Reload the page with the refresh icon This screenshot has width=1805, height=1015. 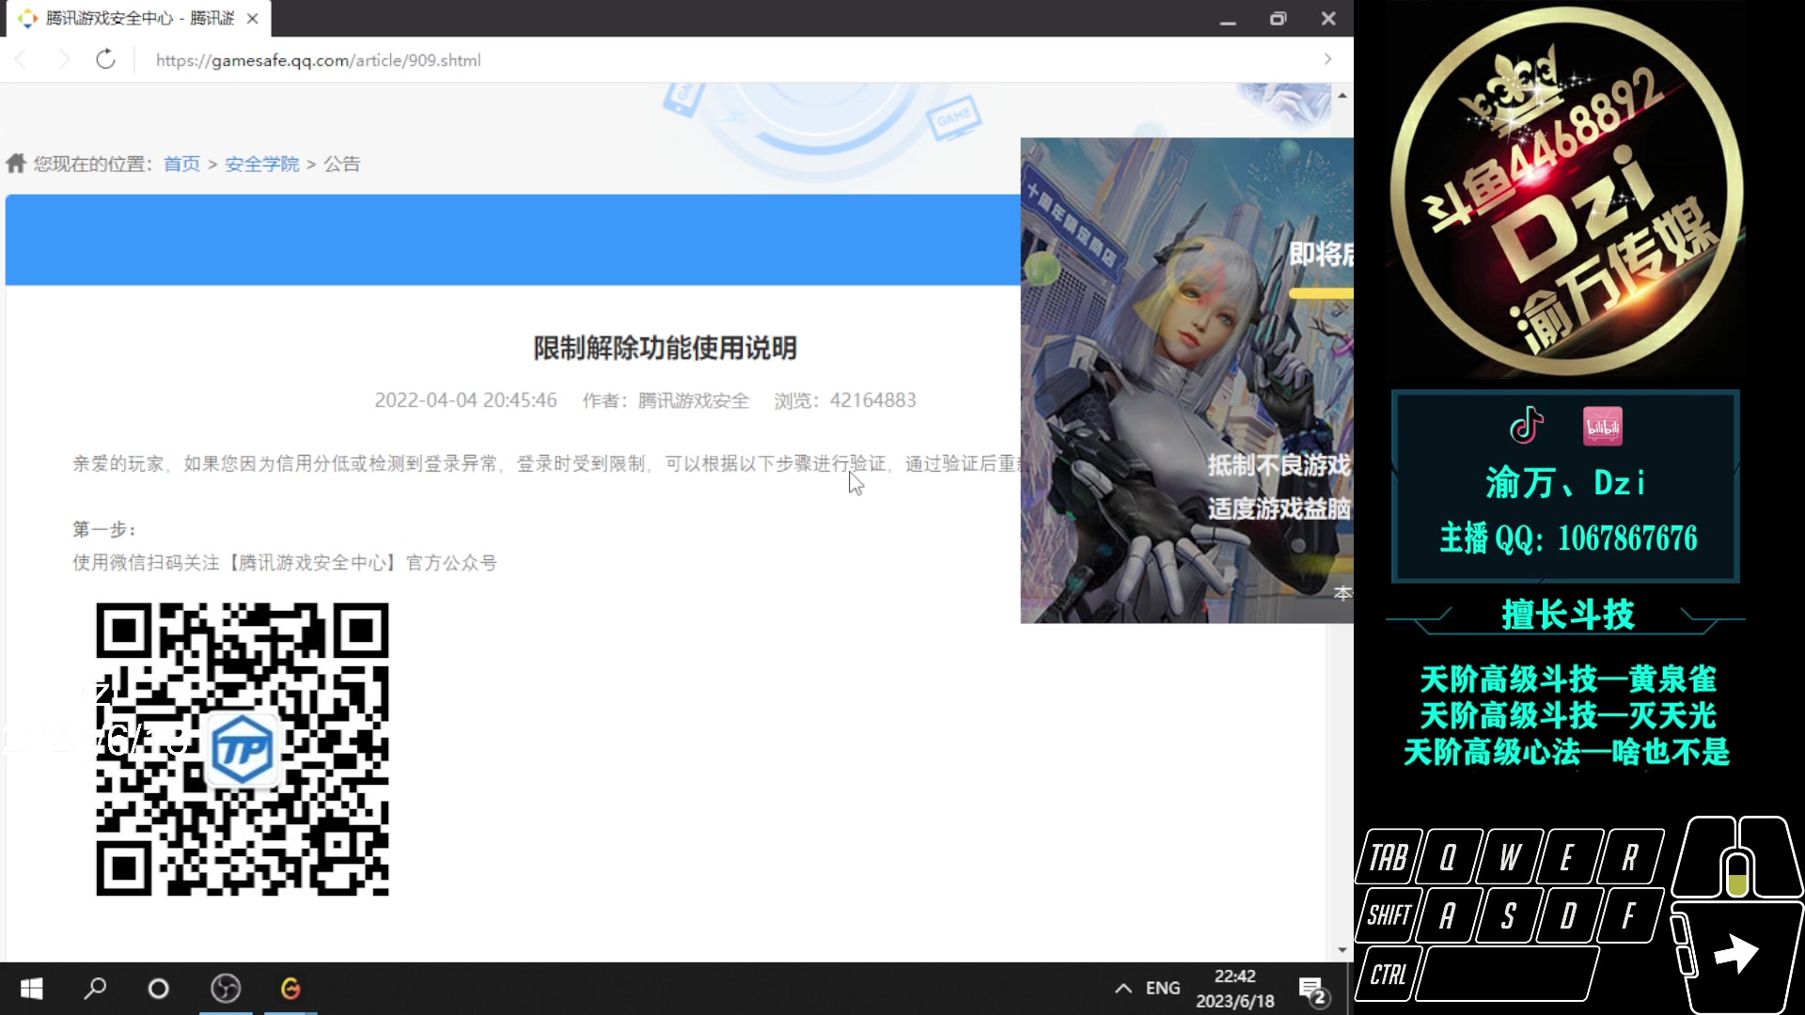click(106, 60)
